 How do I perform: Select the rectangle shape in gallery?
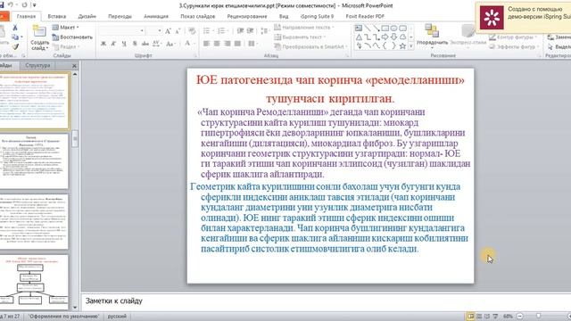(x=385, y=28)
